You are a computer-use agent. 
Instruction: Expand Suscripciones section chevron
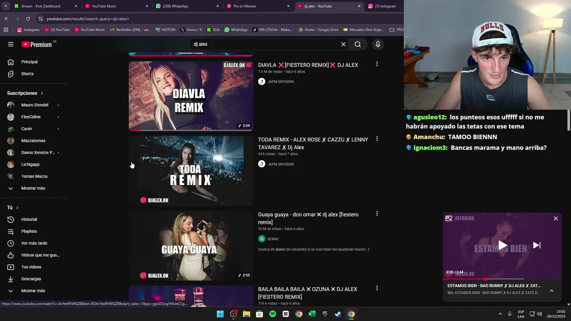click(42, 93)
